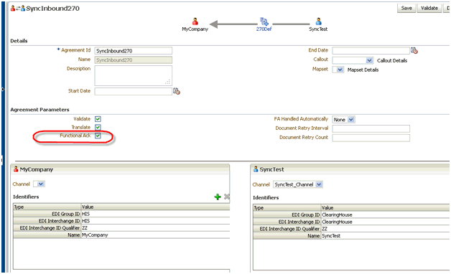Open the End Date calendar picker
The image size is (451, 274).
414,50
